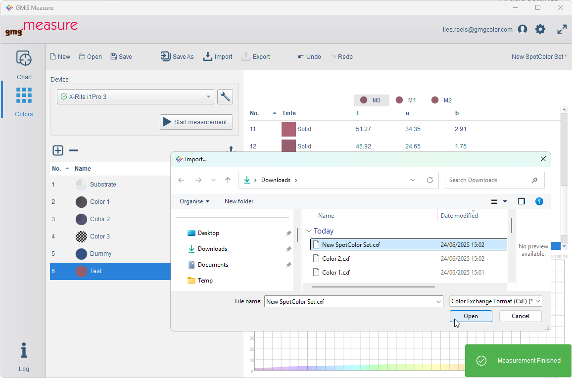Enable the M2 measurement condition
Screen dimensions: 572x378
pyautogui.click(x=442, y=100)
